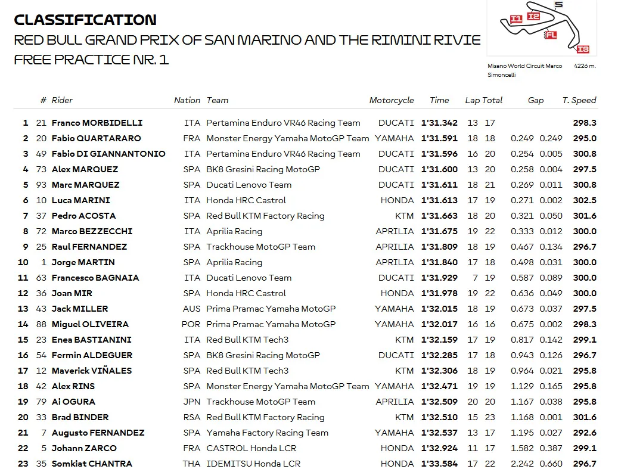Click the Motorcycle column header

pos(392,100)
